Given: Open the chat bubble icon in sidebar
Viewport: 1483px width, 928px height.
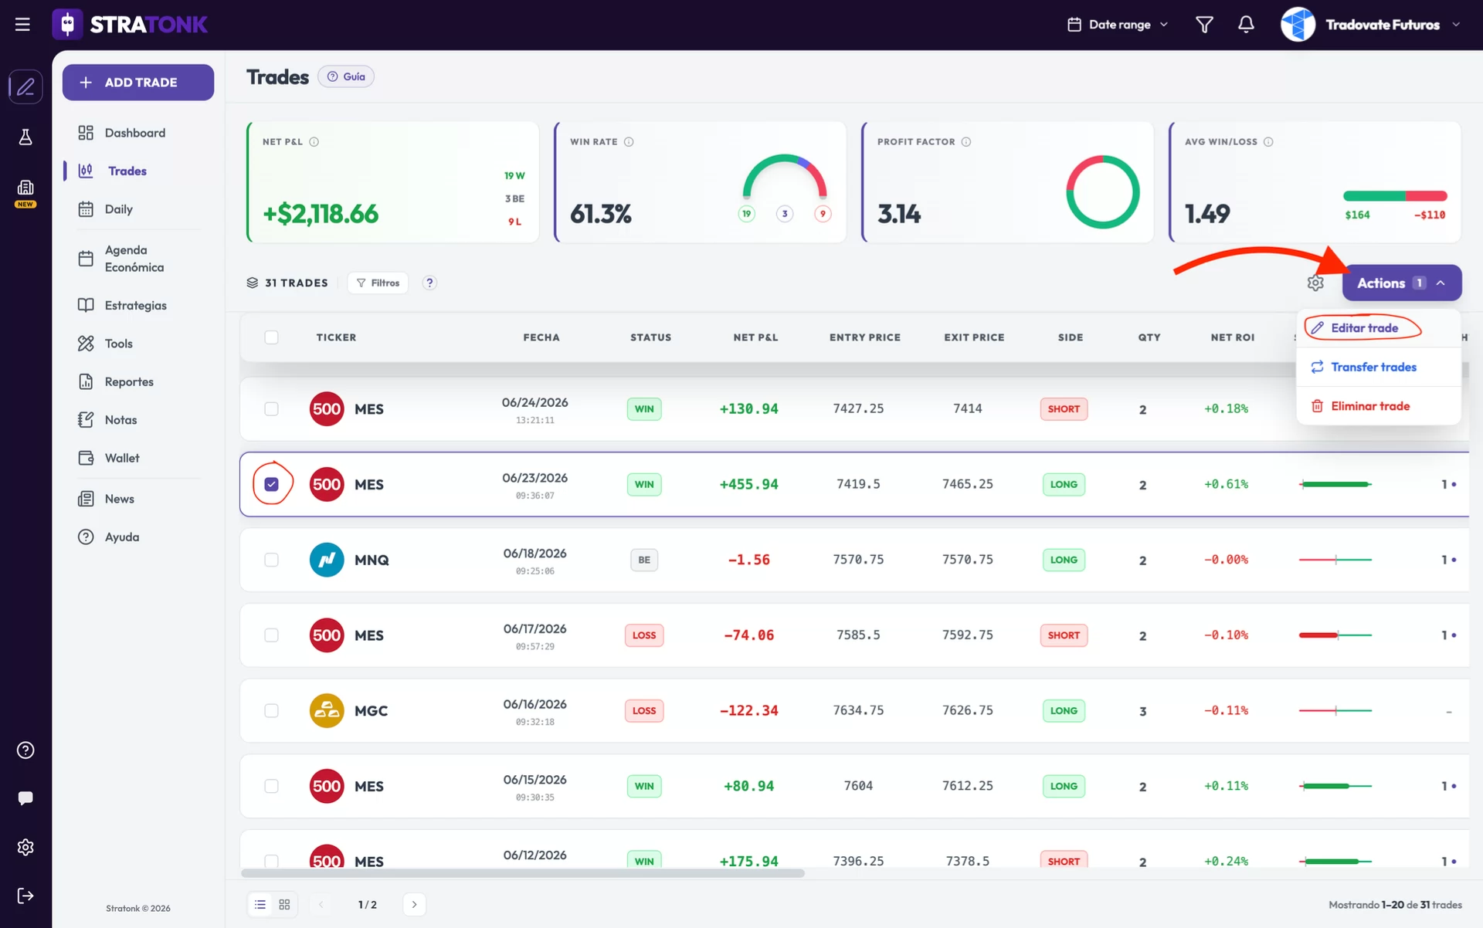Looking at the screenshot, I should click(x=25, y=798).
